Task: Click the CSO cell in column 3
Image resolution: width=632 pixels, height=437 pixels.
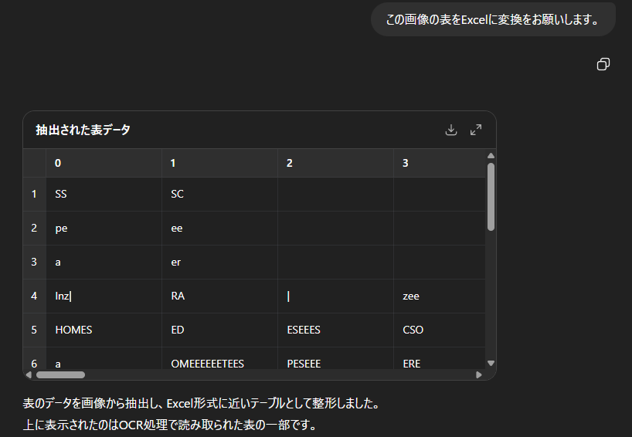Action: (x=413, y=330)
